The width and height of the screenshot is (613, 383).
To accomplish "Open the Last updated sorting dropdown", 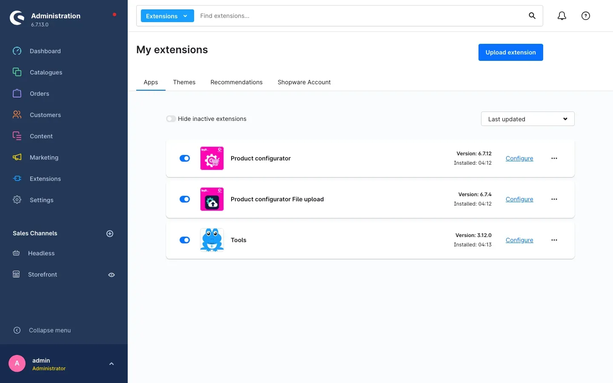I will (528, 119).
